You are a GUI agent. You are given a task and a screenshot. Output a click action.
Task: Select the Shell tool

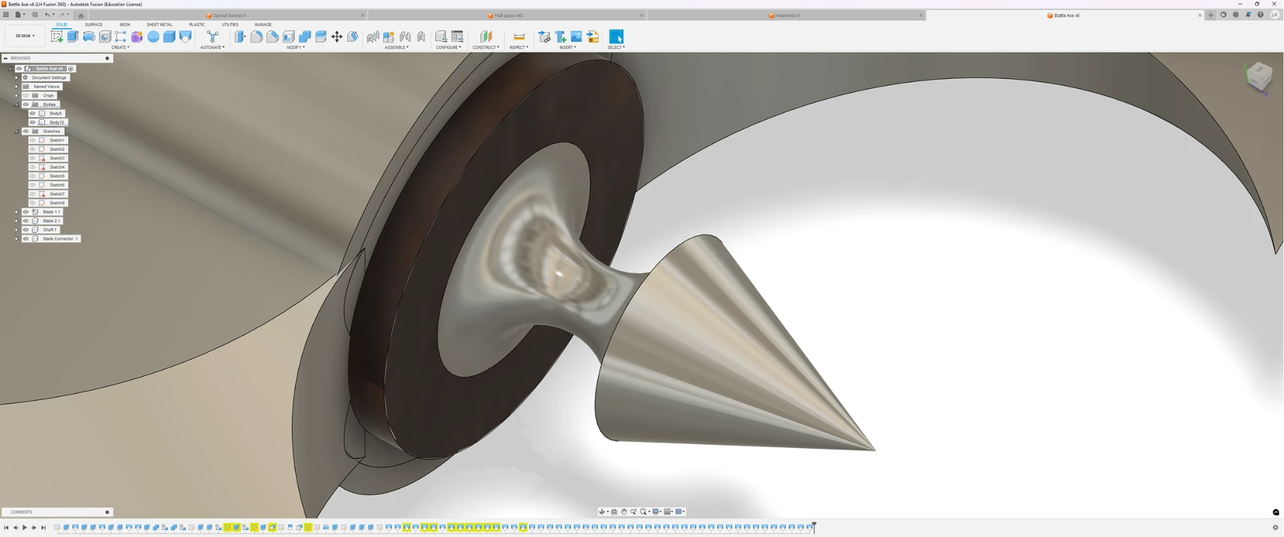pos(289,37)
